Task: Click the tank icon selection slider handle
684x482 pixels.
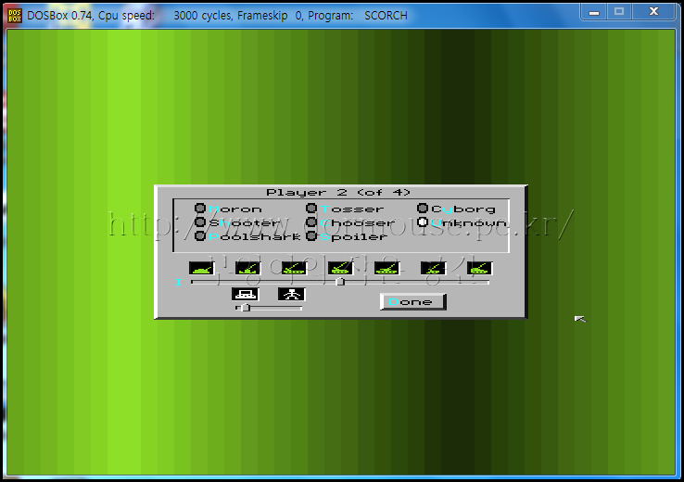Action: [340, 282]
